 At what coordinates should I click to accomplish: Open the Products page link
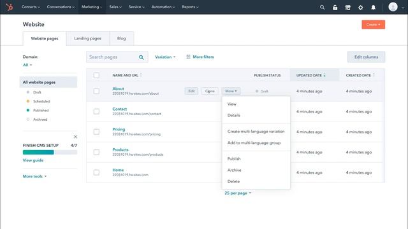[x=120, y=149]
